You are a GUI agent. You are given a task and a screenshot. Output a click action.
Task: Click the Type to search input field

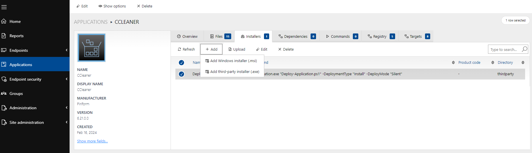click(504, 49)
